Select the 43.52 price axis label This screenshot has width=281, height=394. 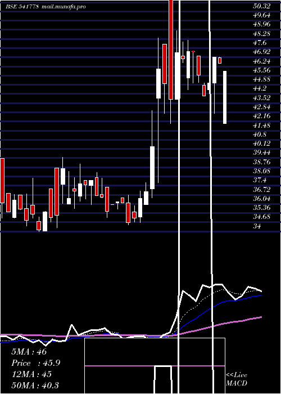click(x=262, y=98)
